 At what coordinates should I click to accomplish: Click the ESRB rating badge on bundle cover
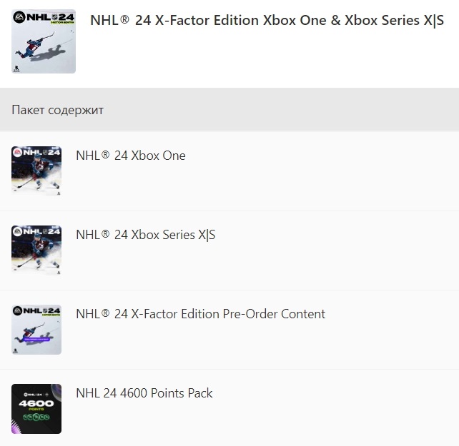(x=16, y=69)
